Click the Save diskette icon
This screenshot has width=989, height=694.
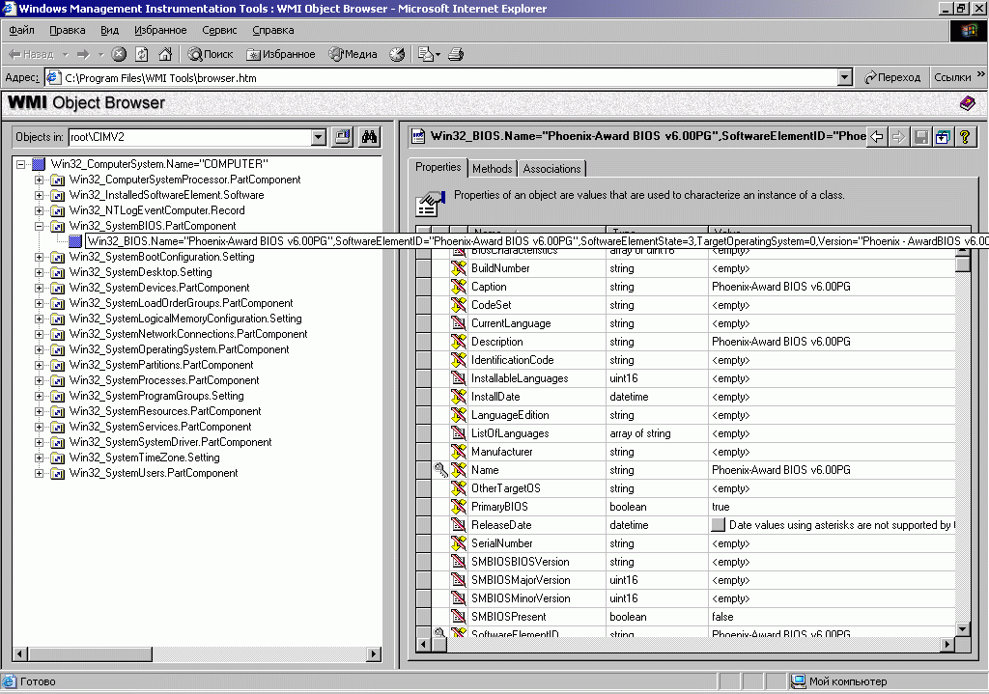point(920,136)
